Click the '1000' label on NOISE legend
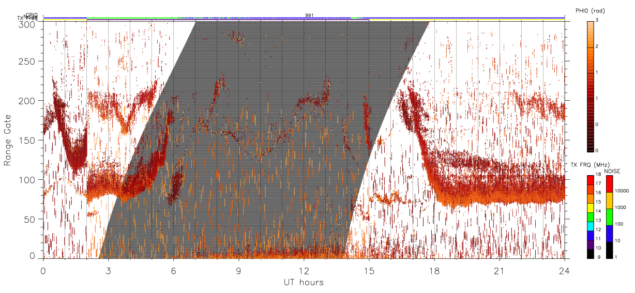This screenshot has height=293, width=635. (x=621, y=207)
